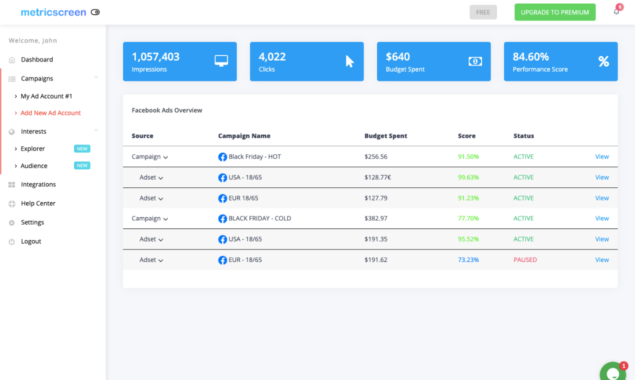
Task: Click the 4,022 Clicks card
Action: coord(307,61)
